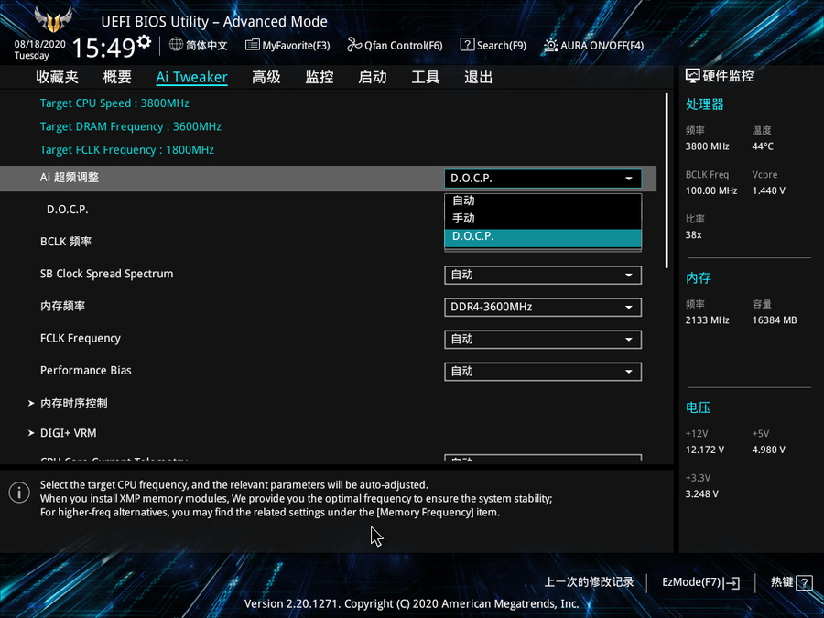Expand the DIGI+ VRM submenu

(x=68, y=433)
